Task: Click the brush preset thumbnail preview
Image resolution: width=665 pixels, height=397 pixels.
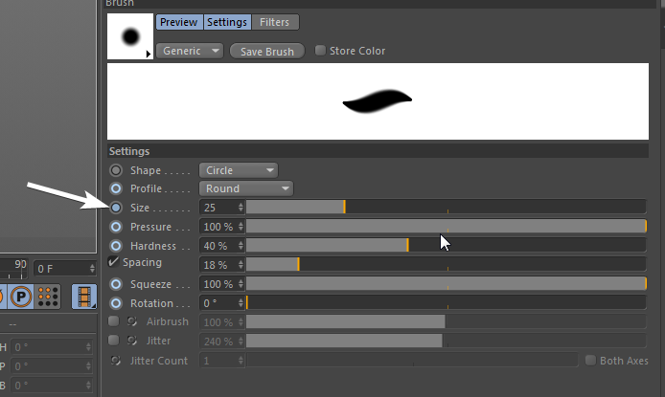Action: [130, 36]
